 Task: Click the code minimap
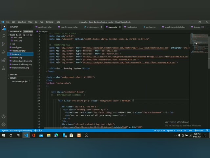pos(199,43)
